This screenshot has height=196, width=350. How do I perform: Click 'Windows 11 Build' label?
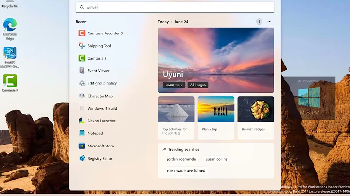pyautogui.click(x=102, y=108)
